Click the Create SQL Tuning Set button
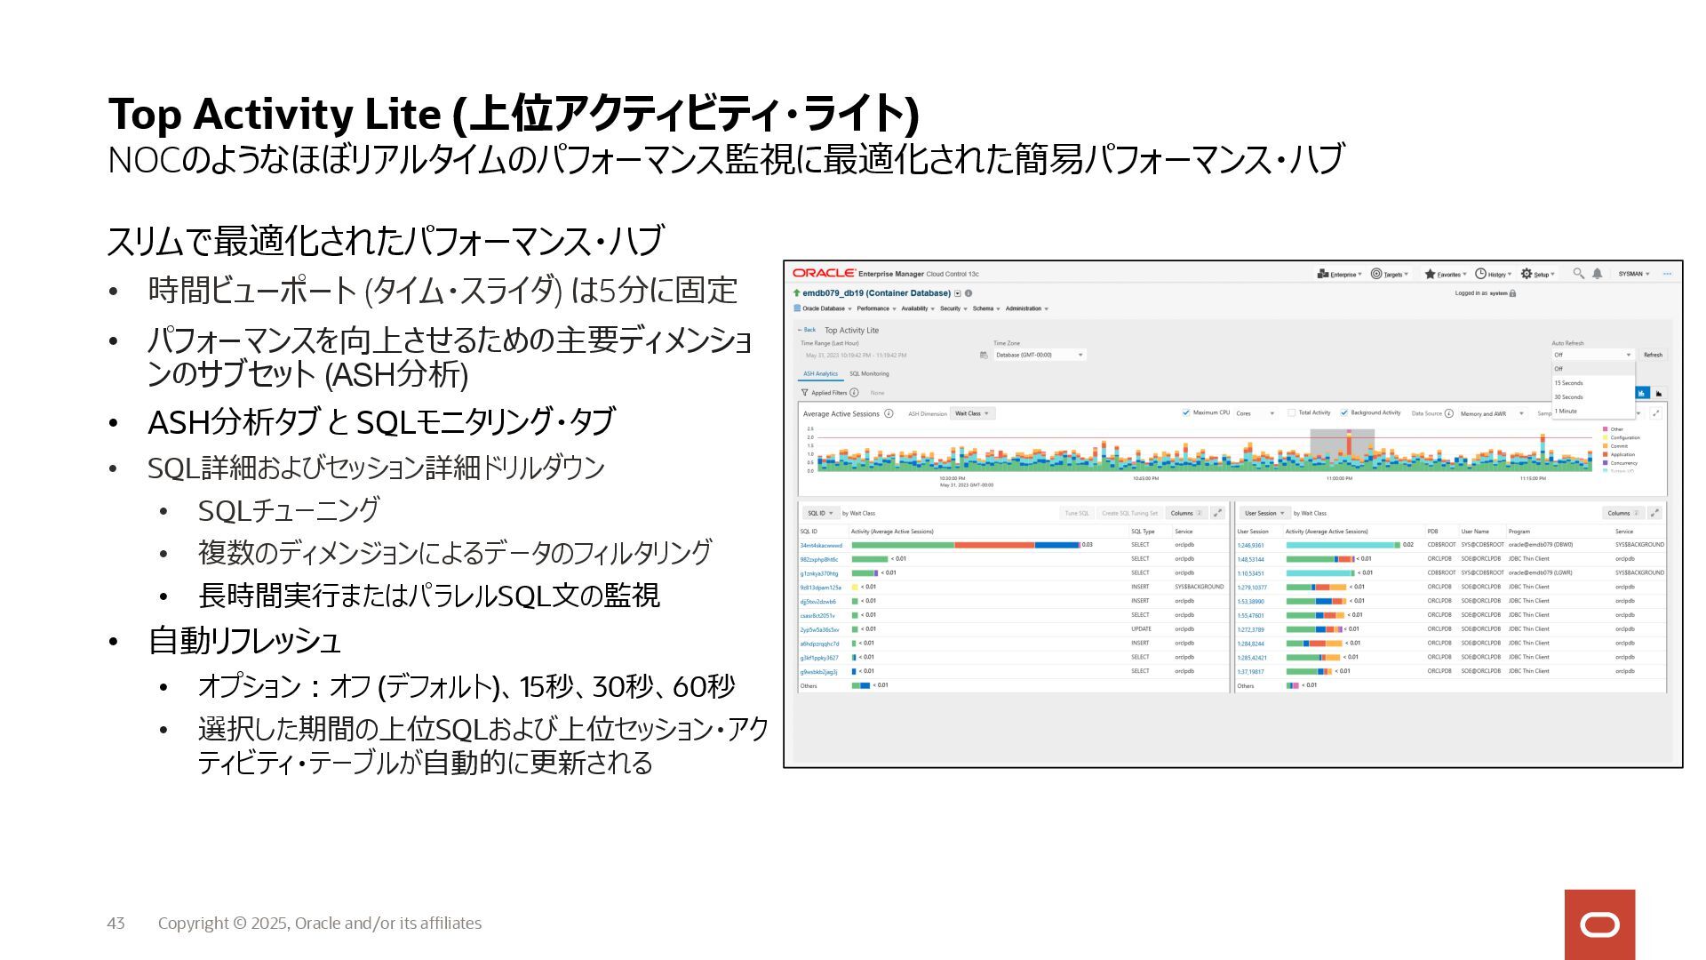This screenshot has height=960, width=1706. (1129, 513)
